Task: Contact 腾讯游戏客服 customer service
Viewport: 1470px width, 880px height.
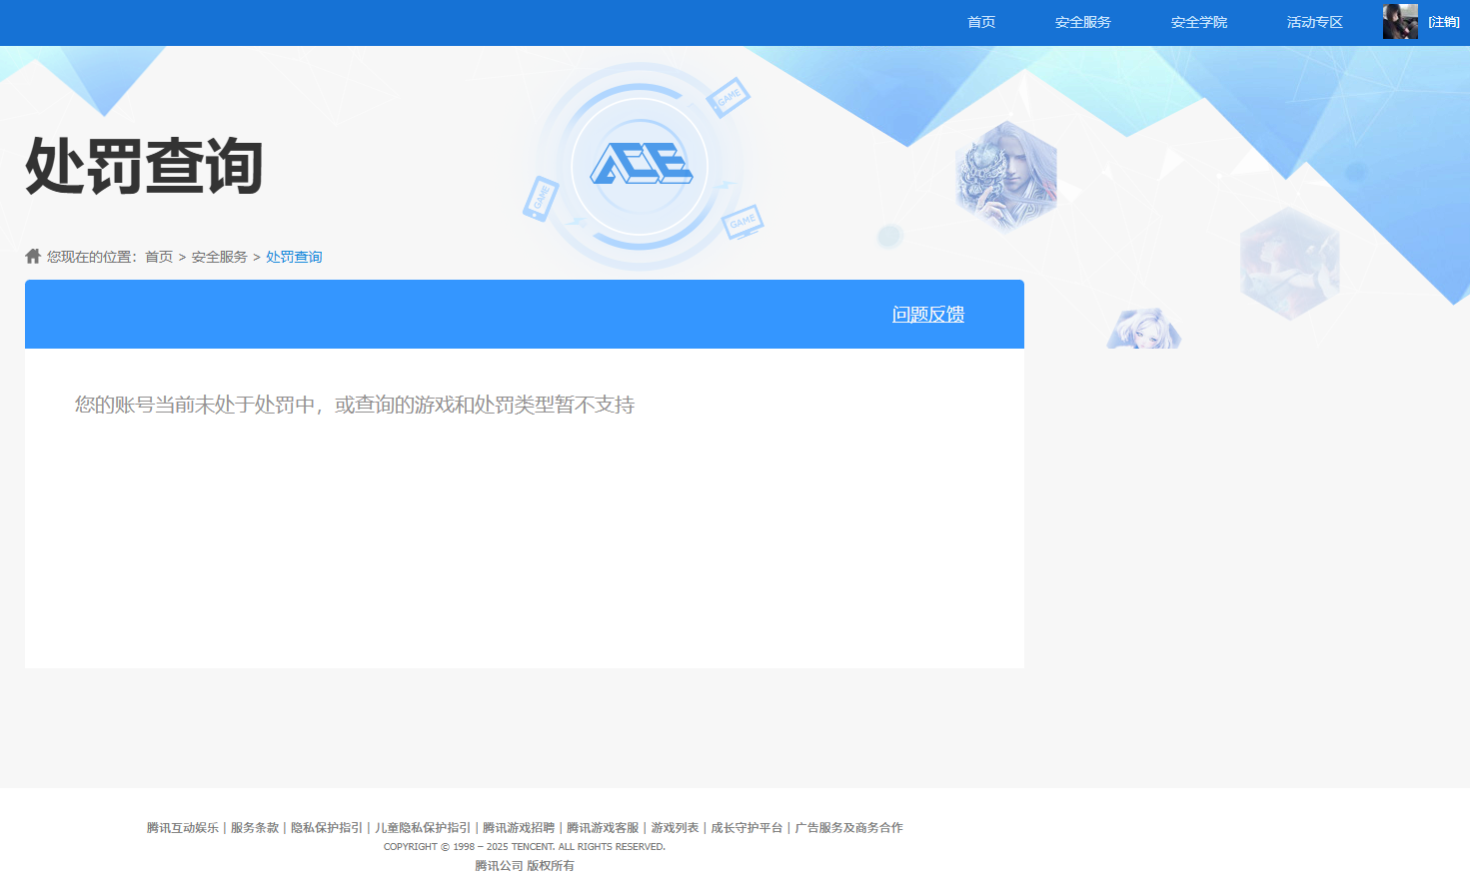Action: [x=604, y=827]
